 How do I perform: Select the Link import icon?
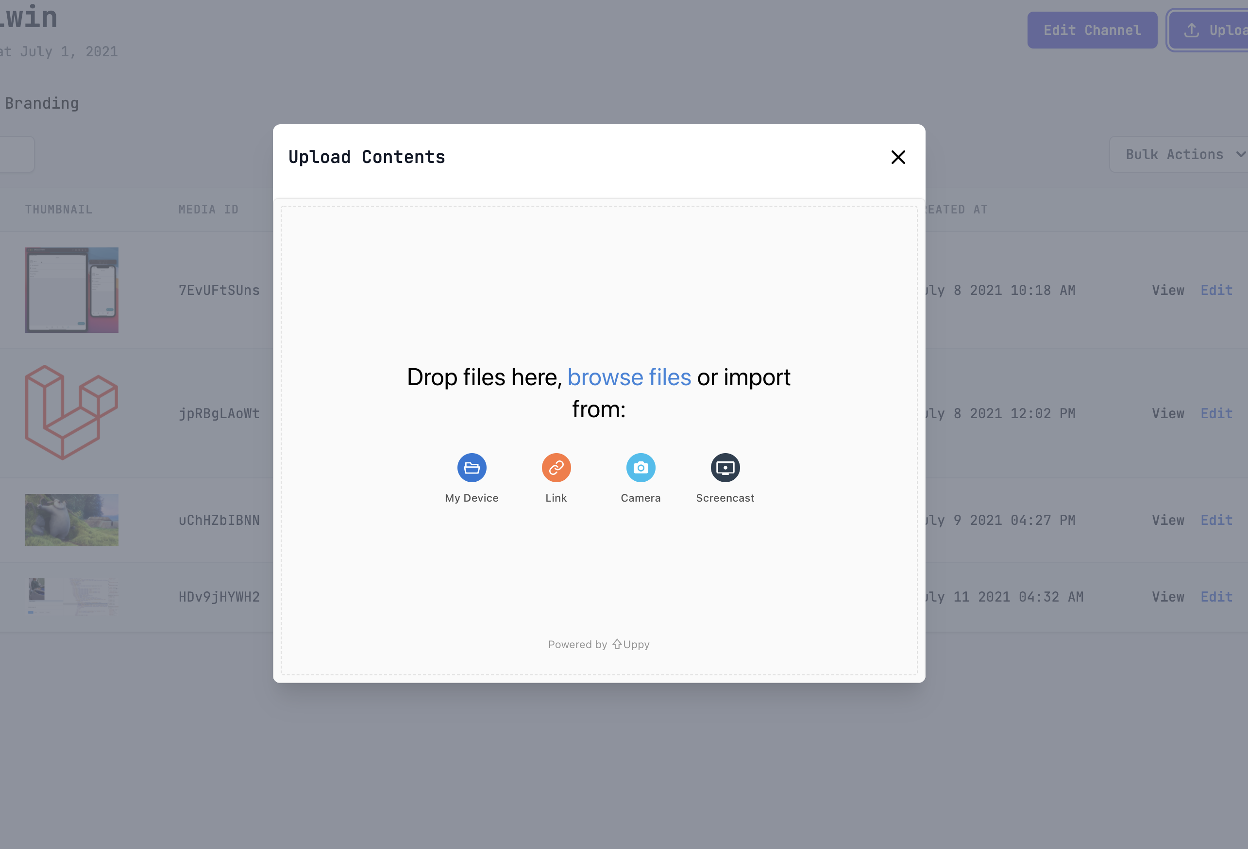pyautogui.click(x=556, y=467)
